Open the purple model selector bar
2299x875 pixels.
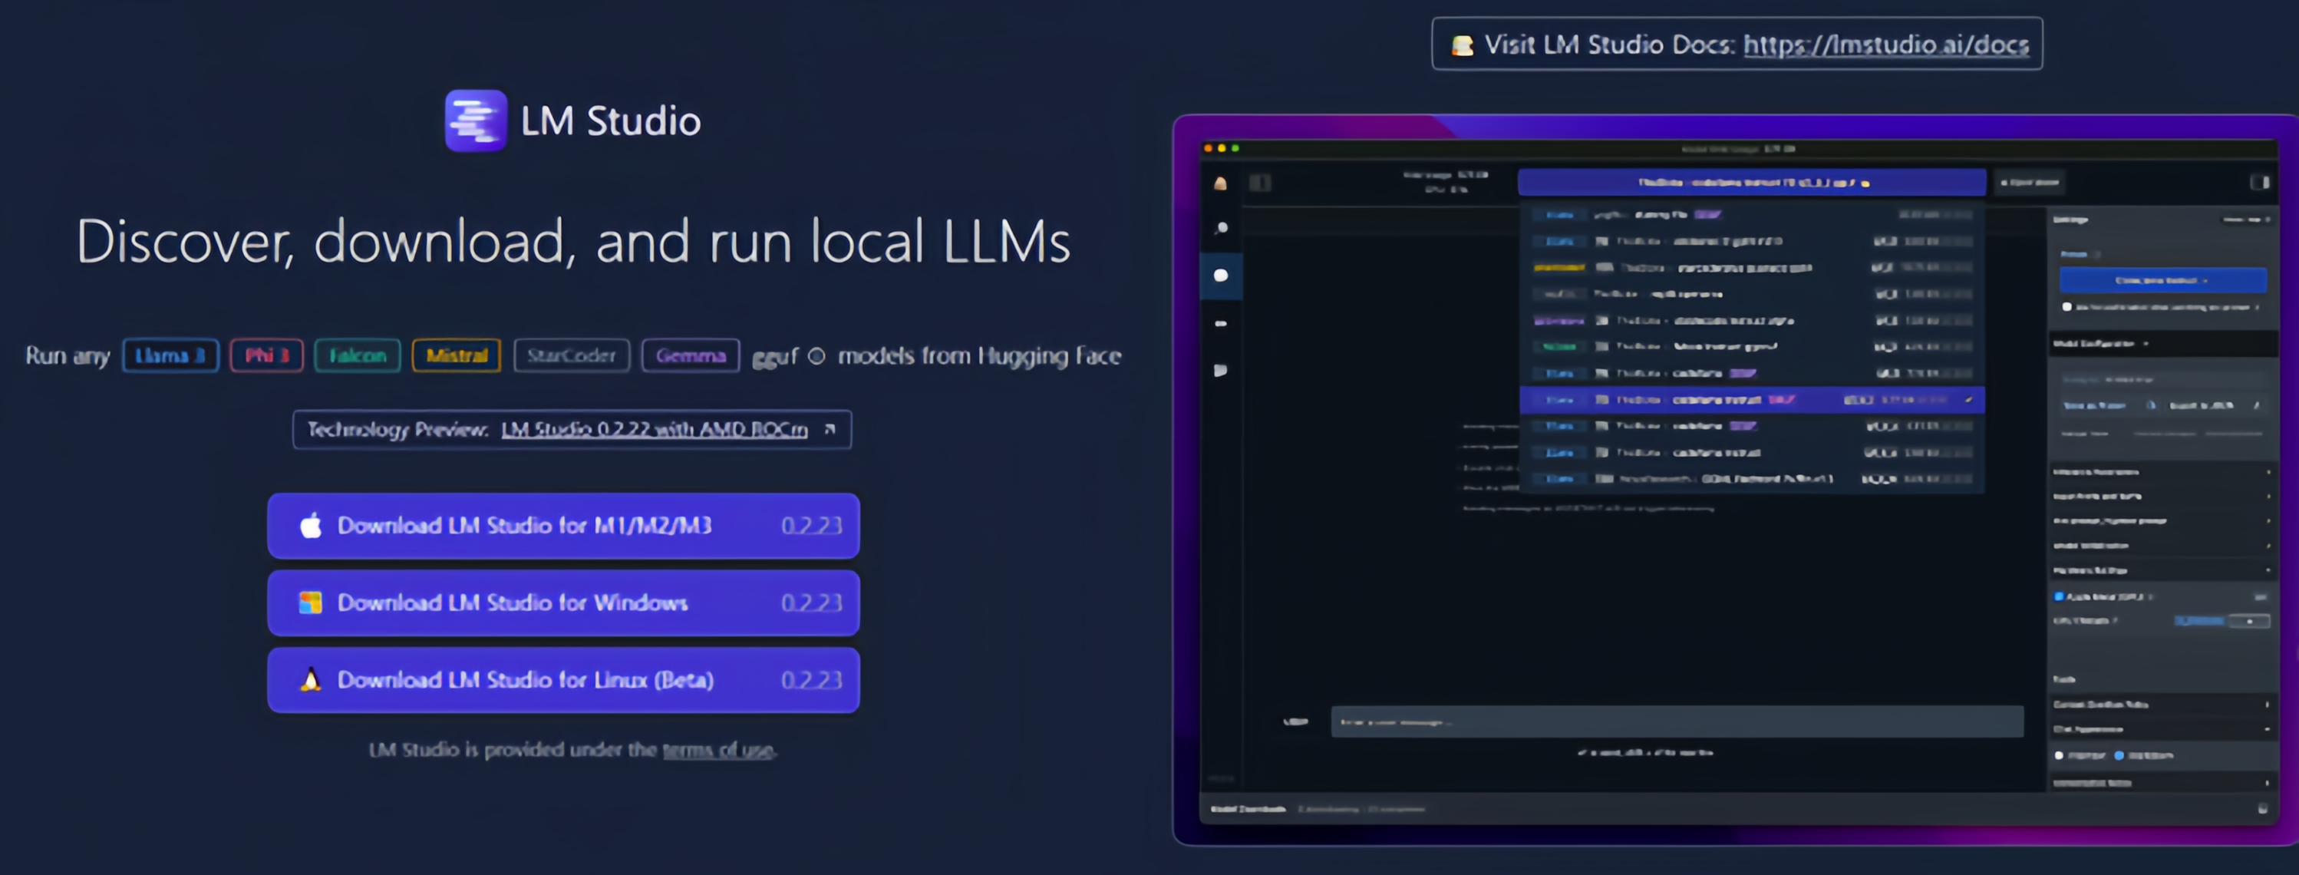[1751, 182]
